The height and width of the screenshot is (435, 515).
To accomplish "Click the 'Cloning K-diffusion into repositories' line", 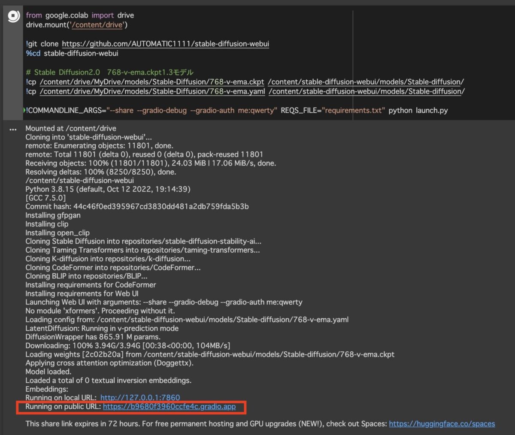I will click(108, 259).
